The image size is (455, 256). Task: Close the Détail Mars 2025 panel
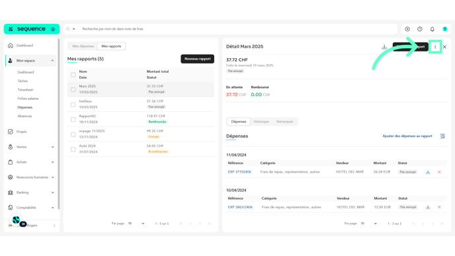pyautogui.click(x=444, y=47)
